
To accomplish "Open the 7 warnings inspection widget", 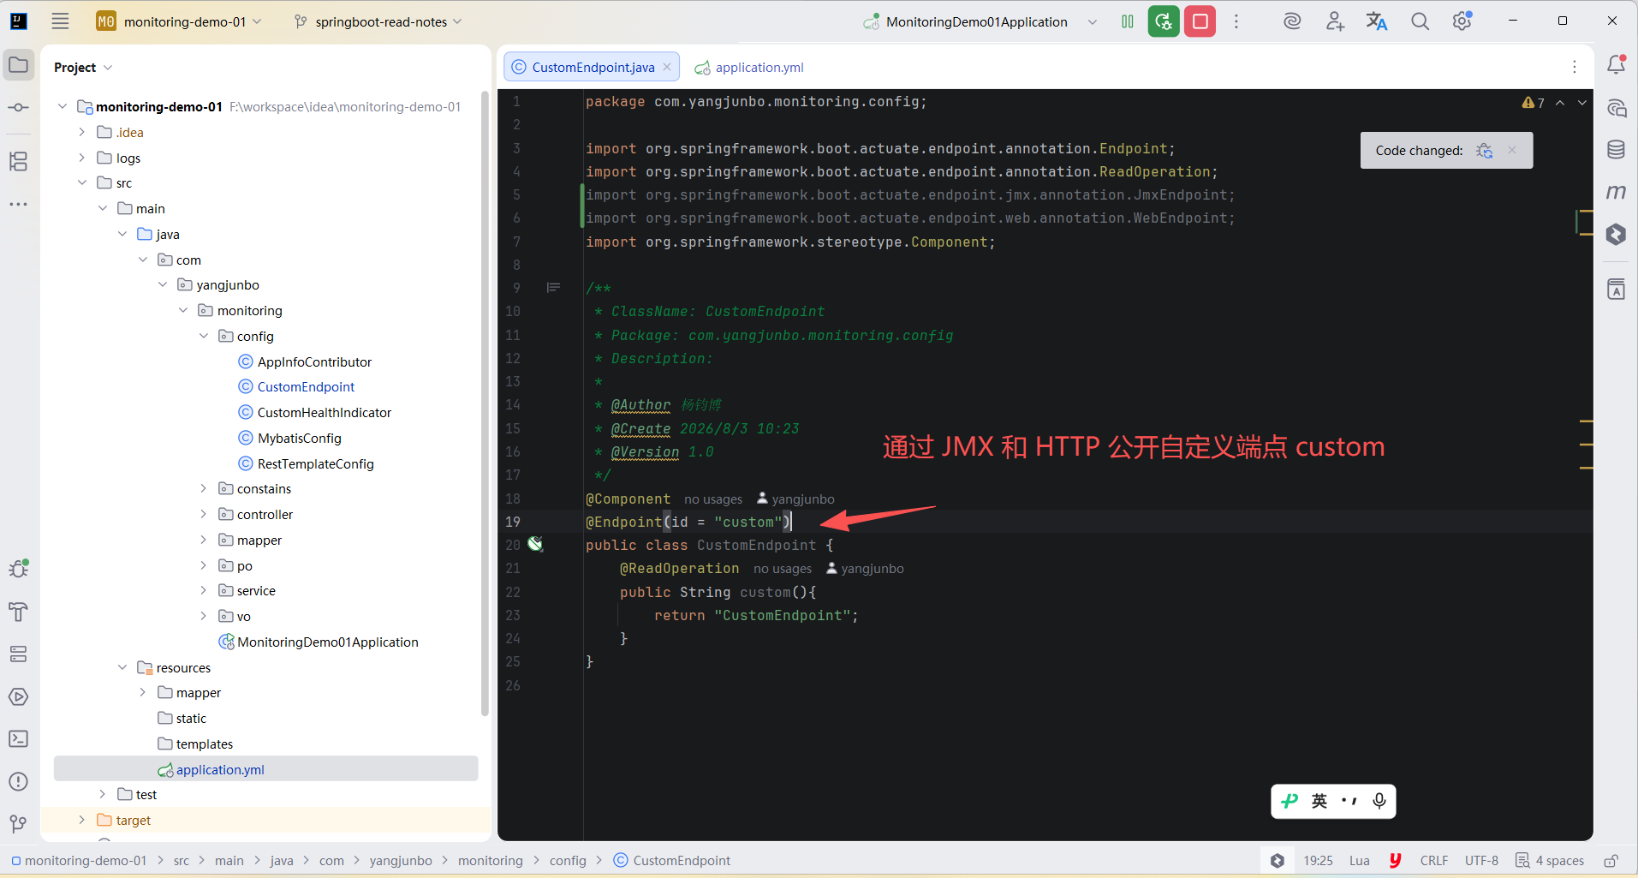I will click(x=1534, y=103).
